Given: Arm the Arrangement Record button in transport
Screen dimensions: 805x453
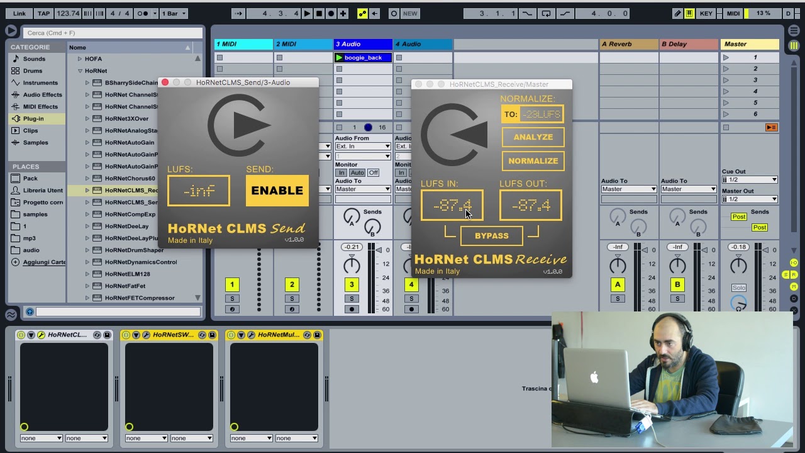Looking at the screenshot, I should coord(331,13).
